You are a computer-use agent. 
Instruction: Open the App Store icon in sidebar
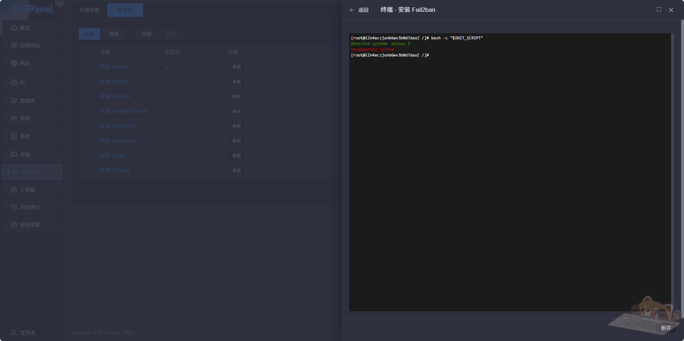[14, 45]
